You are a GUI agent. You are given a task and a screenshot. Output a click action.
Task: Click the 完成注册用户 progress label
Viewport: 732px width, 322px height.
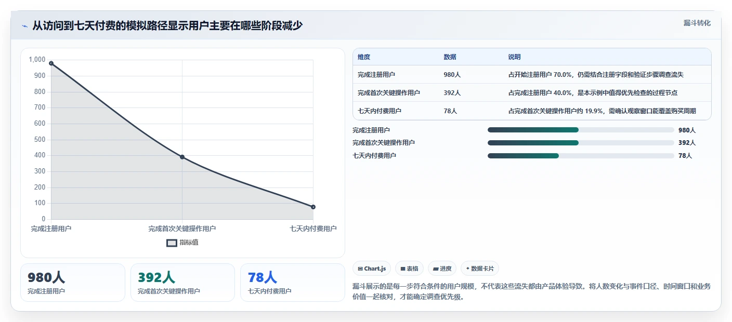click(371, 130)
